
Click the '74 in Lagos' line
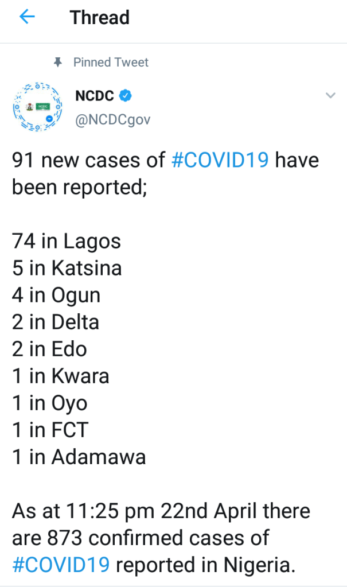click(x=67, y=242)
